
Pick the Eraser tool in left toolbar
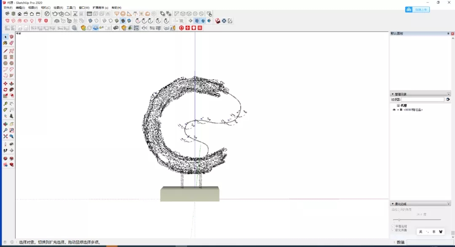pyautogui.click(x=11, y=43)
